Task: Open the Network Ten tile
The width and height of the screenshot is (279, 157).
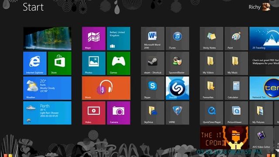Action: point(264,88)
